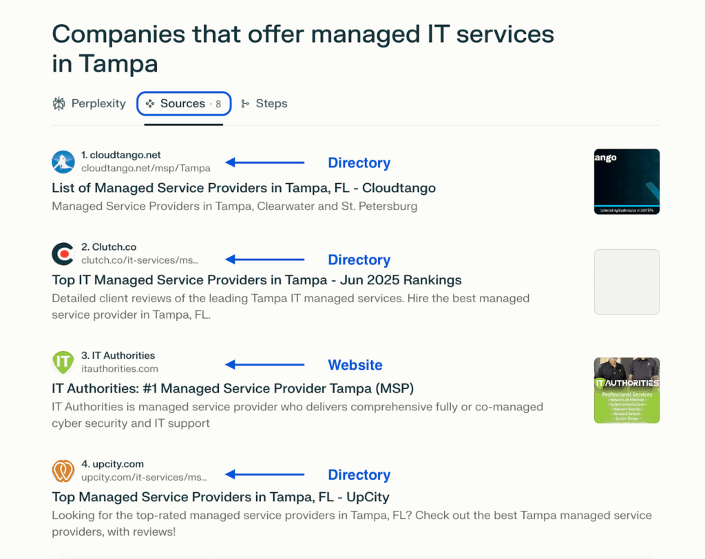This screenshot has width=705, height=559.
Task: Open Top Managed Service Providers UpCity link
Action: [x=220, y=497]
